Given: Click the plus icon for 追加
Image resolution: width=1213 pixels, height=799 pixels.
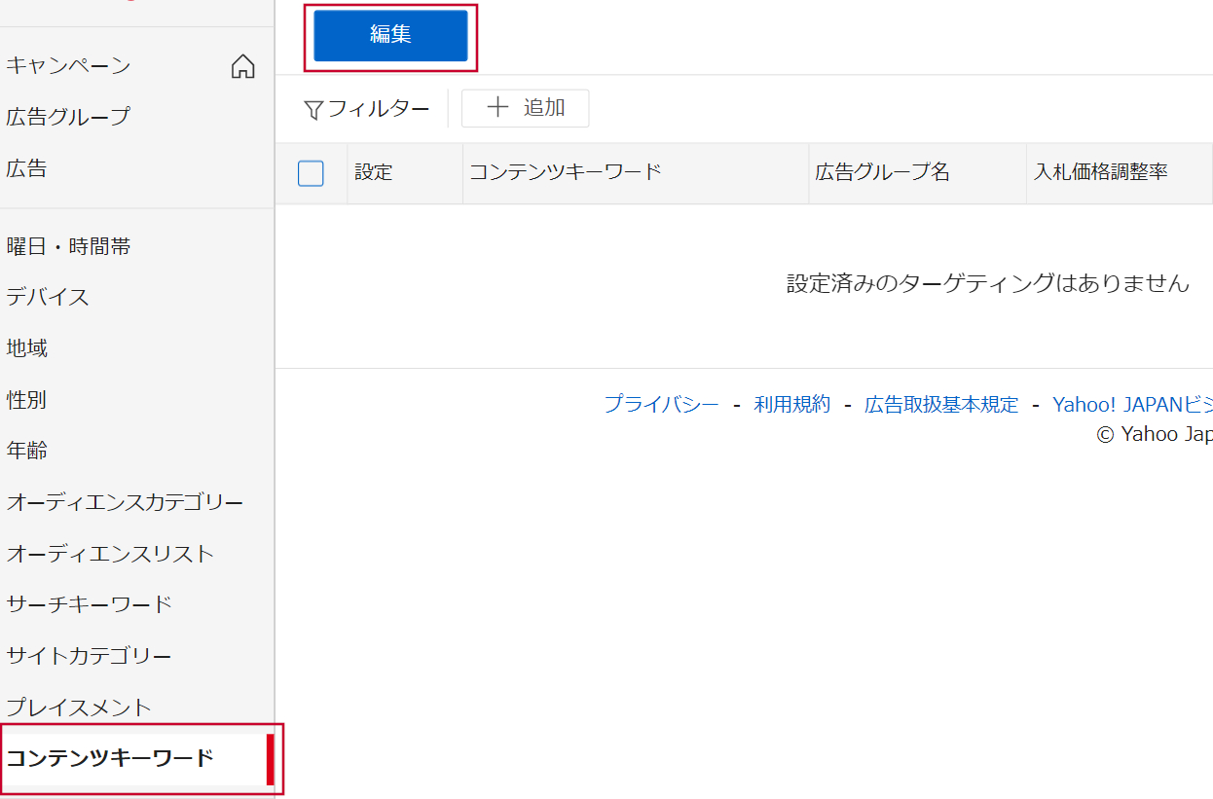Looking at the screenshot, I should pos(497,108).
